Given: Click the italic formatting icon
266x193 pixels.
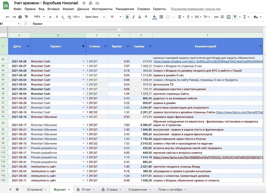Looking at the screenshot, I should click(134, 17).
